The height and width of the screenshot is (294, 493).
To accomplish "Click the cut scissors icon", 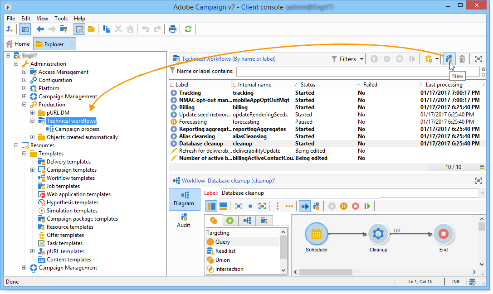I will pos(118,29).
